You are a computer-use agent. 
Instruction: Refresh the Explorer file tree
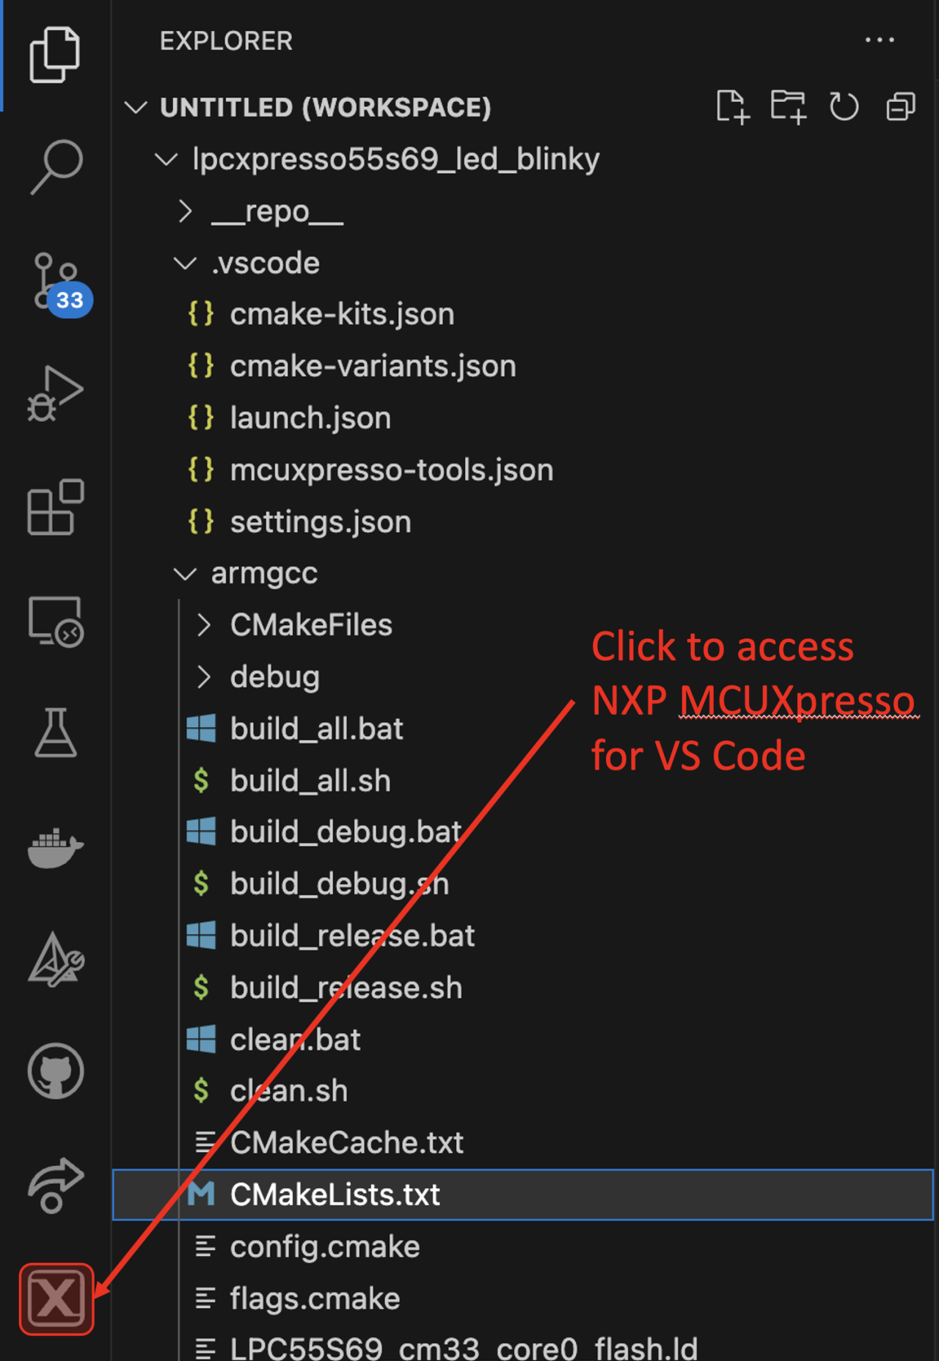tap(844, 106)
